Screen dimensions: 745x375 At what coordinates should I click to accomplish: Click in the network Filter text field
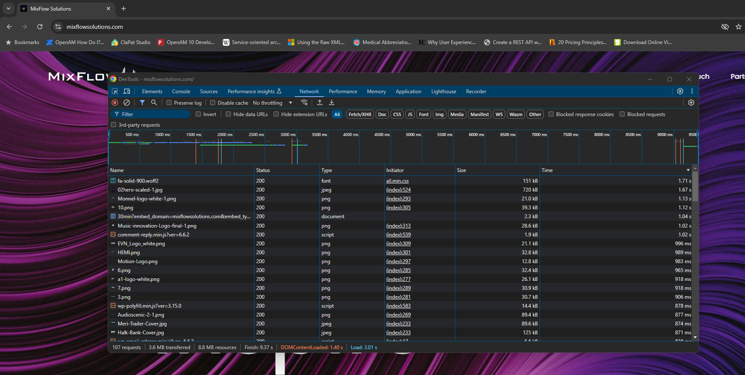point(150,114)
